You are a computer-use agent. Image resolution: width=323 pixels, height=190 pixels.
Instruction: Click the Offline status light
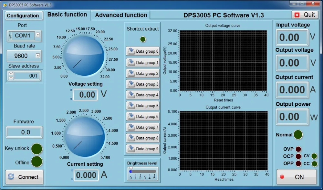[x=36, y=163]
